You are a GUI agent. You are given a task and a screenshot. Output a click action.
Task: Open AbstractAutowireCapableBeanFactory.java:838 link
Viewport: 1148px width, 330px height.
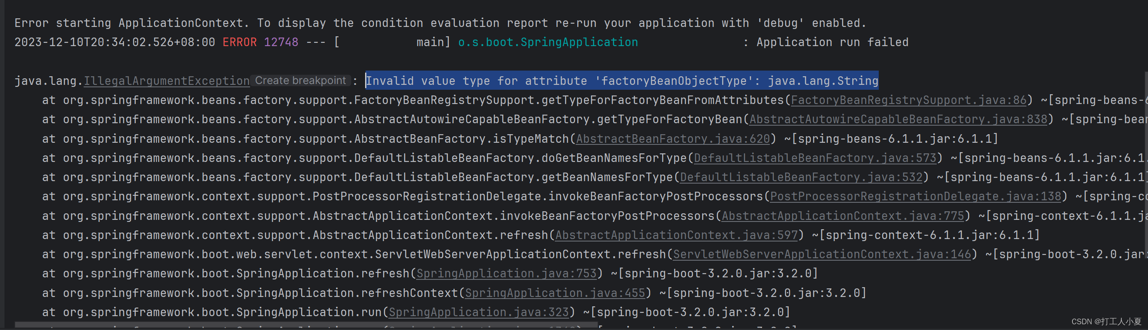pyautogui.click(x=898, y=120)
